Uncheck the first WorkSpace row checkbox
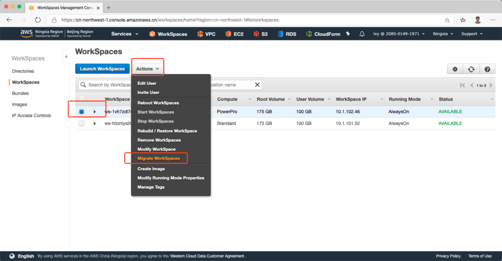Screen dimensions: 502x261 (81, 112)
